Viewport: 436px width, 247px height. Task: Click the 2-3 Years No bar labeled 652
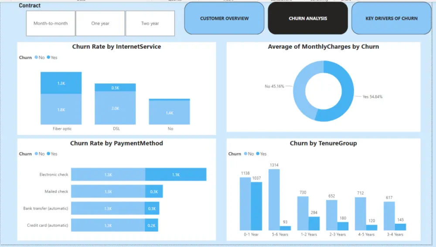point(332,215)
